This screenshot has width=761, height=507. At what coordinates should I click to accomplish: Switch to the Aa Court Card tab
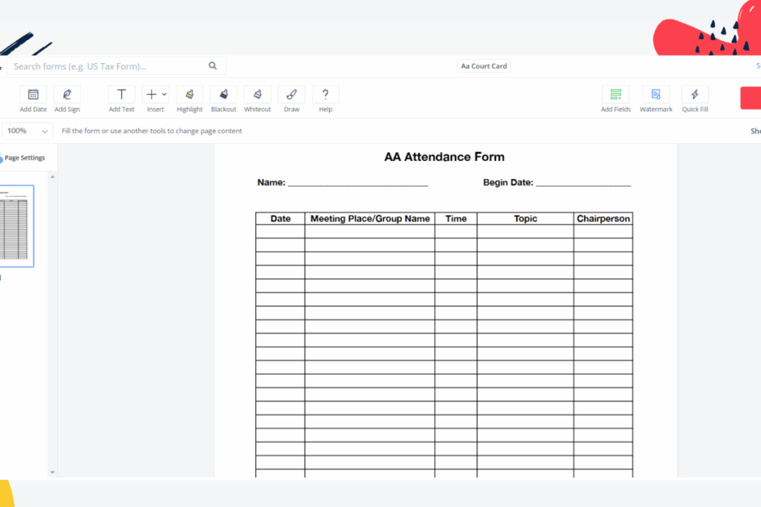483,65
